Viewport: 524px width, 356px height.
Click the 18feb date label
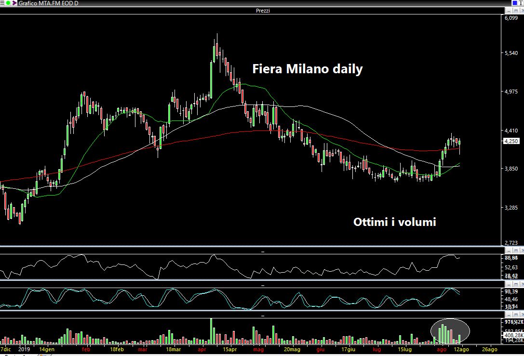[117, 349]
